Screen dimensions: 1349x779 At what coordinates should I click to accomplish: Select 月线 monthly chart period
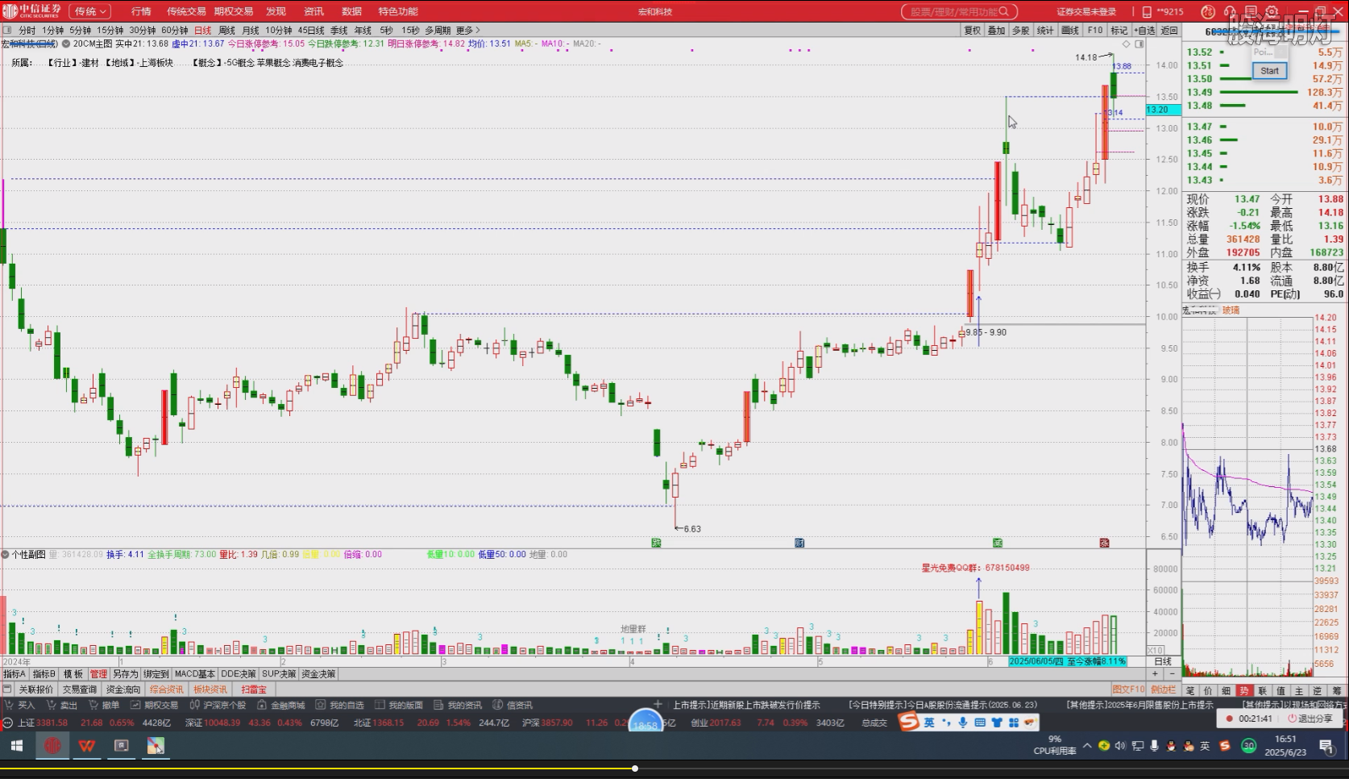coord(251,31)
